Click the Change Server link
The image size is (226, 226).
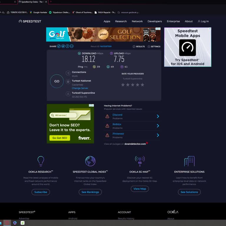point(80,88)
